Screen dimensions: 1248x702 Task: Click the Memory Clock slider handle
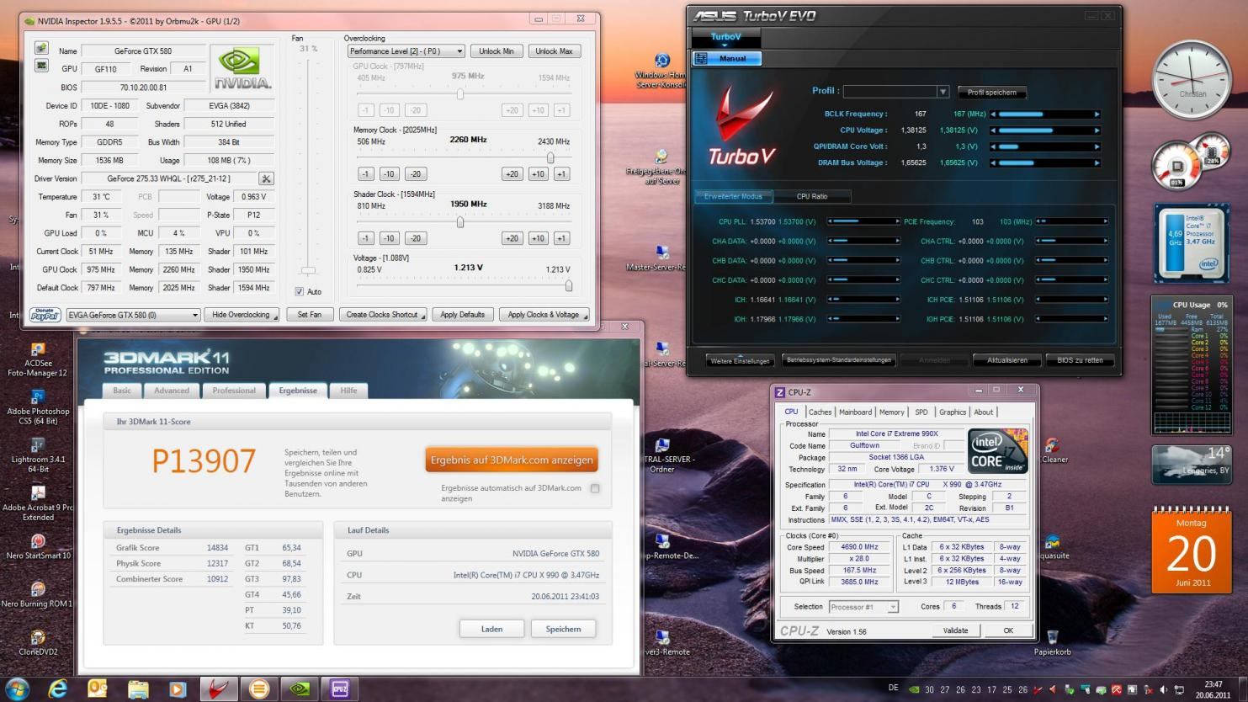click(550, 157)
